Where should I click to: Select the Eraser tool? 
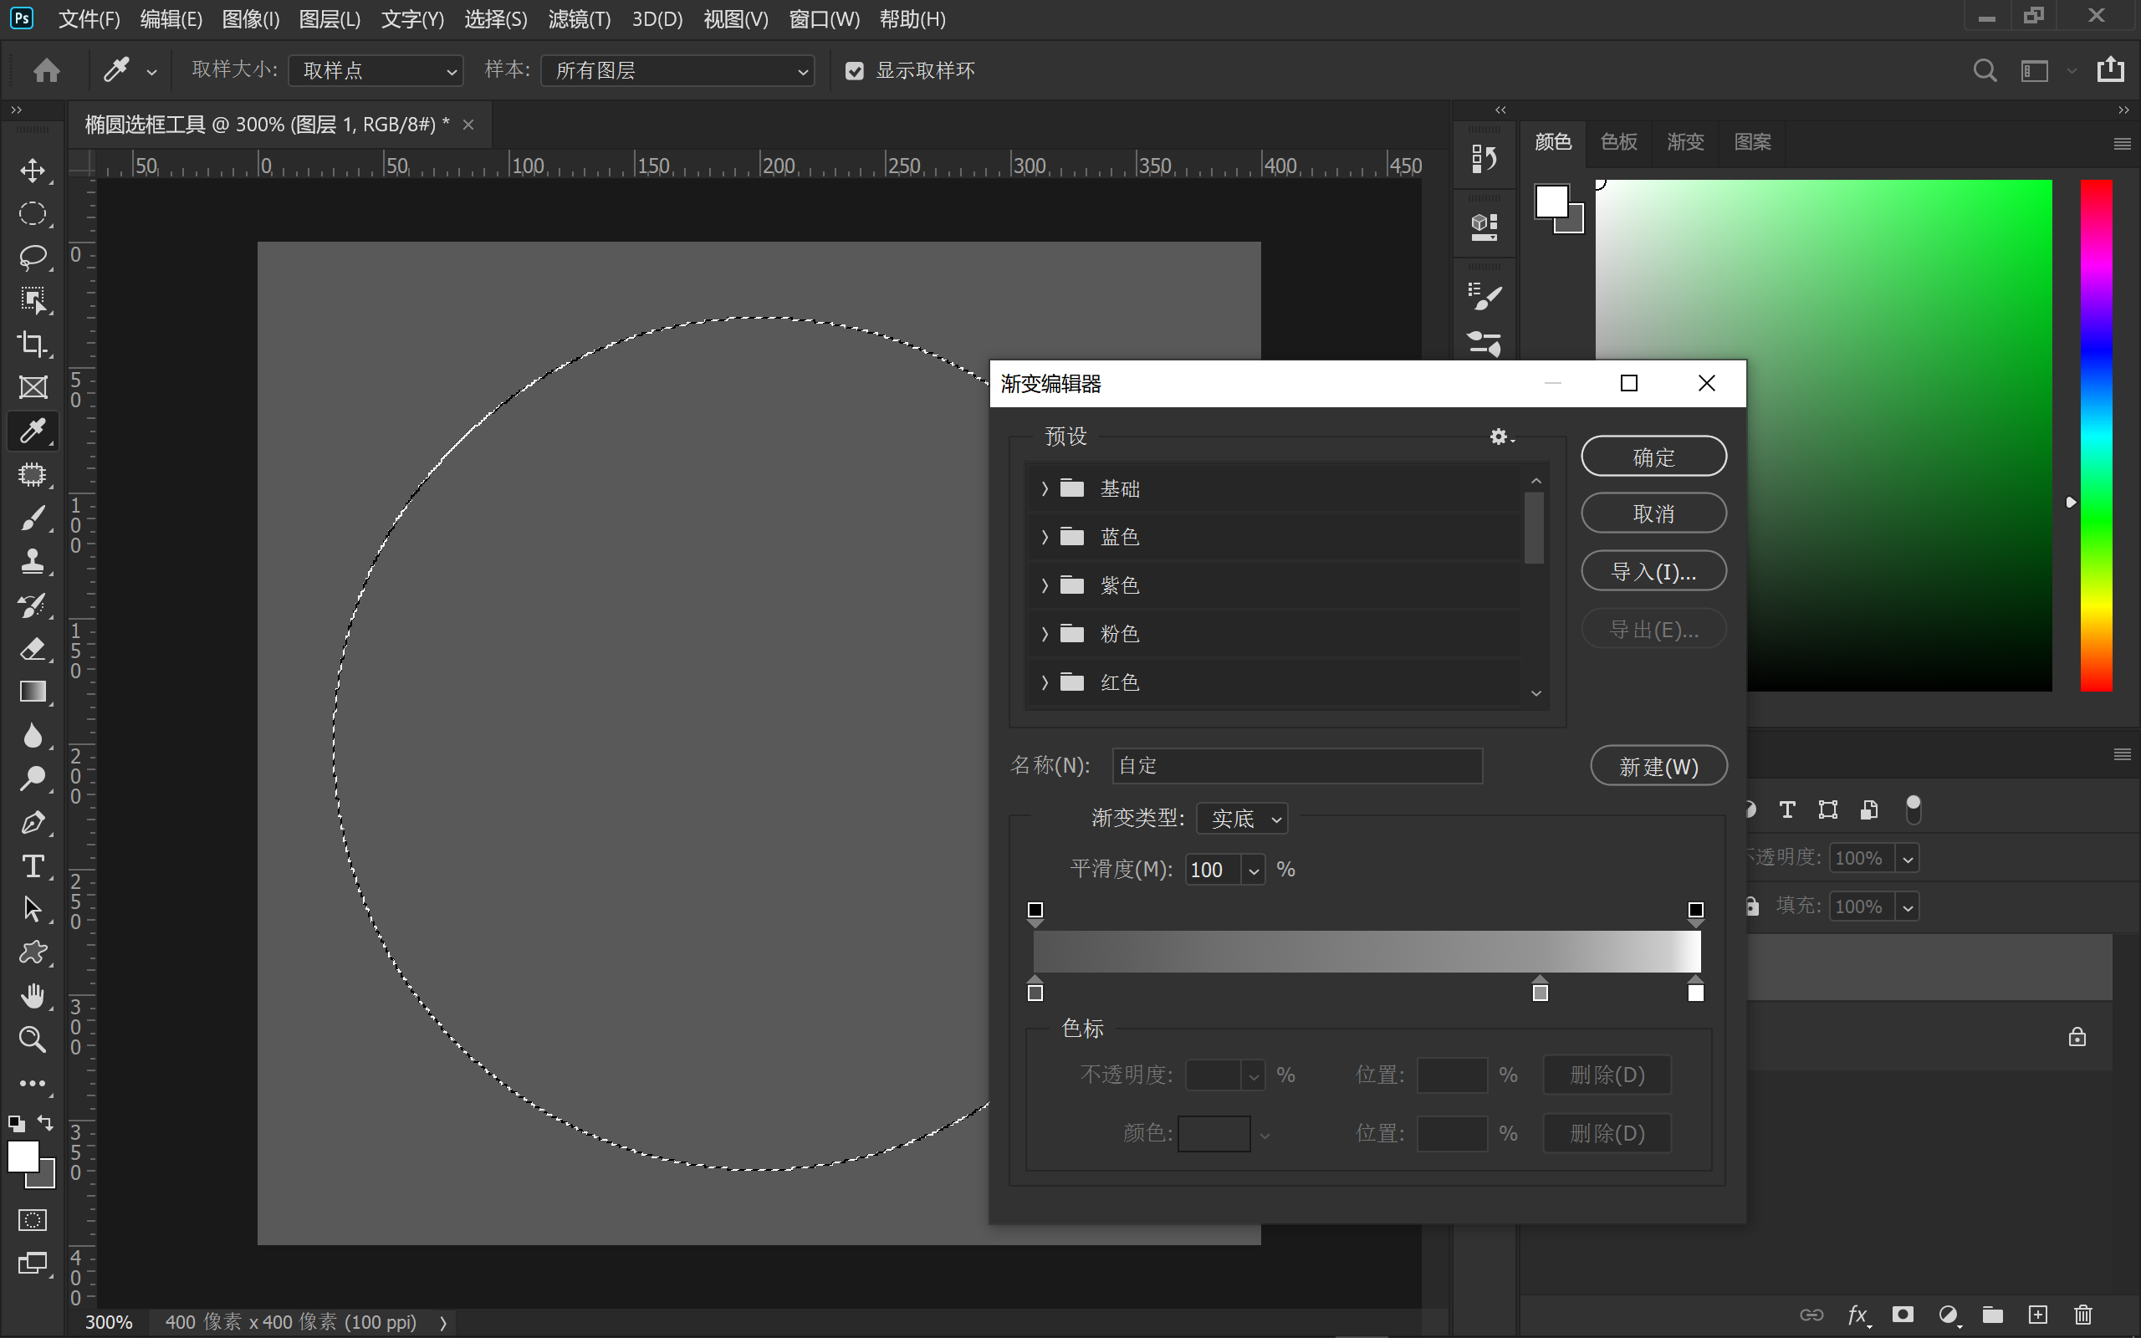pos(33,649)
